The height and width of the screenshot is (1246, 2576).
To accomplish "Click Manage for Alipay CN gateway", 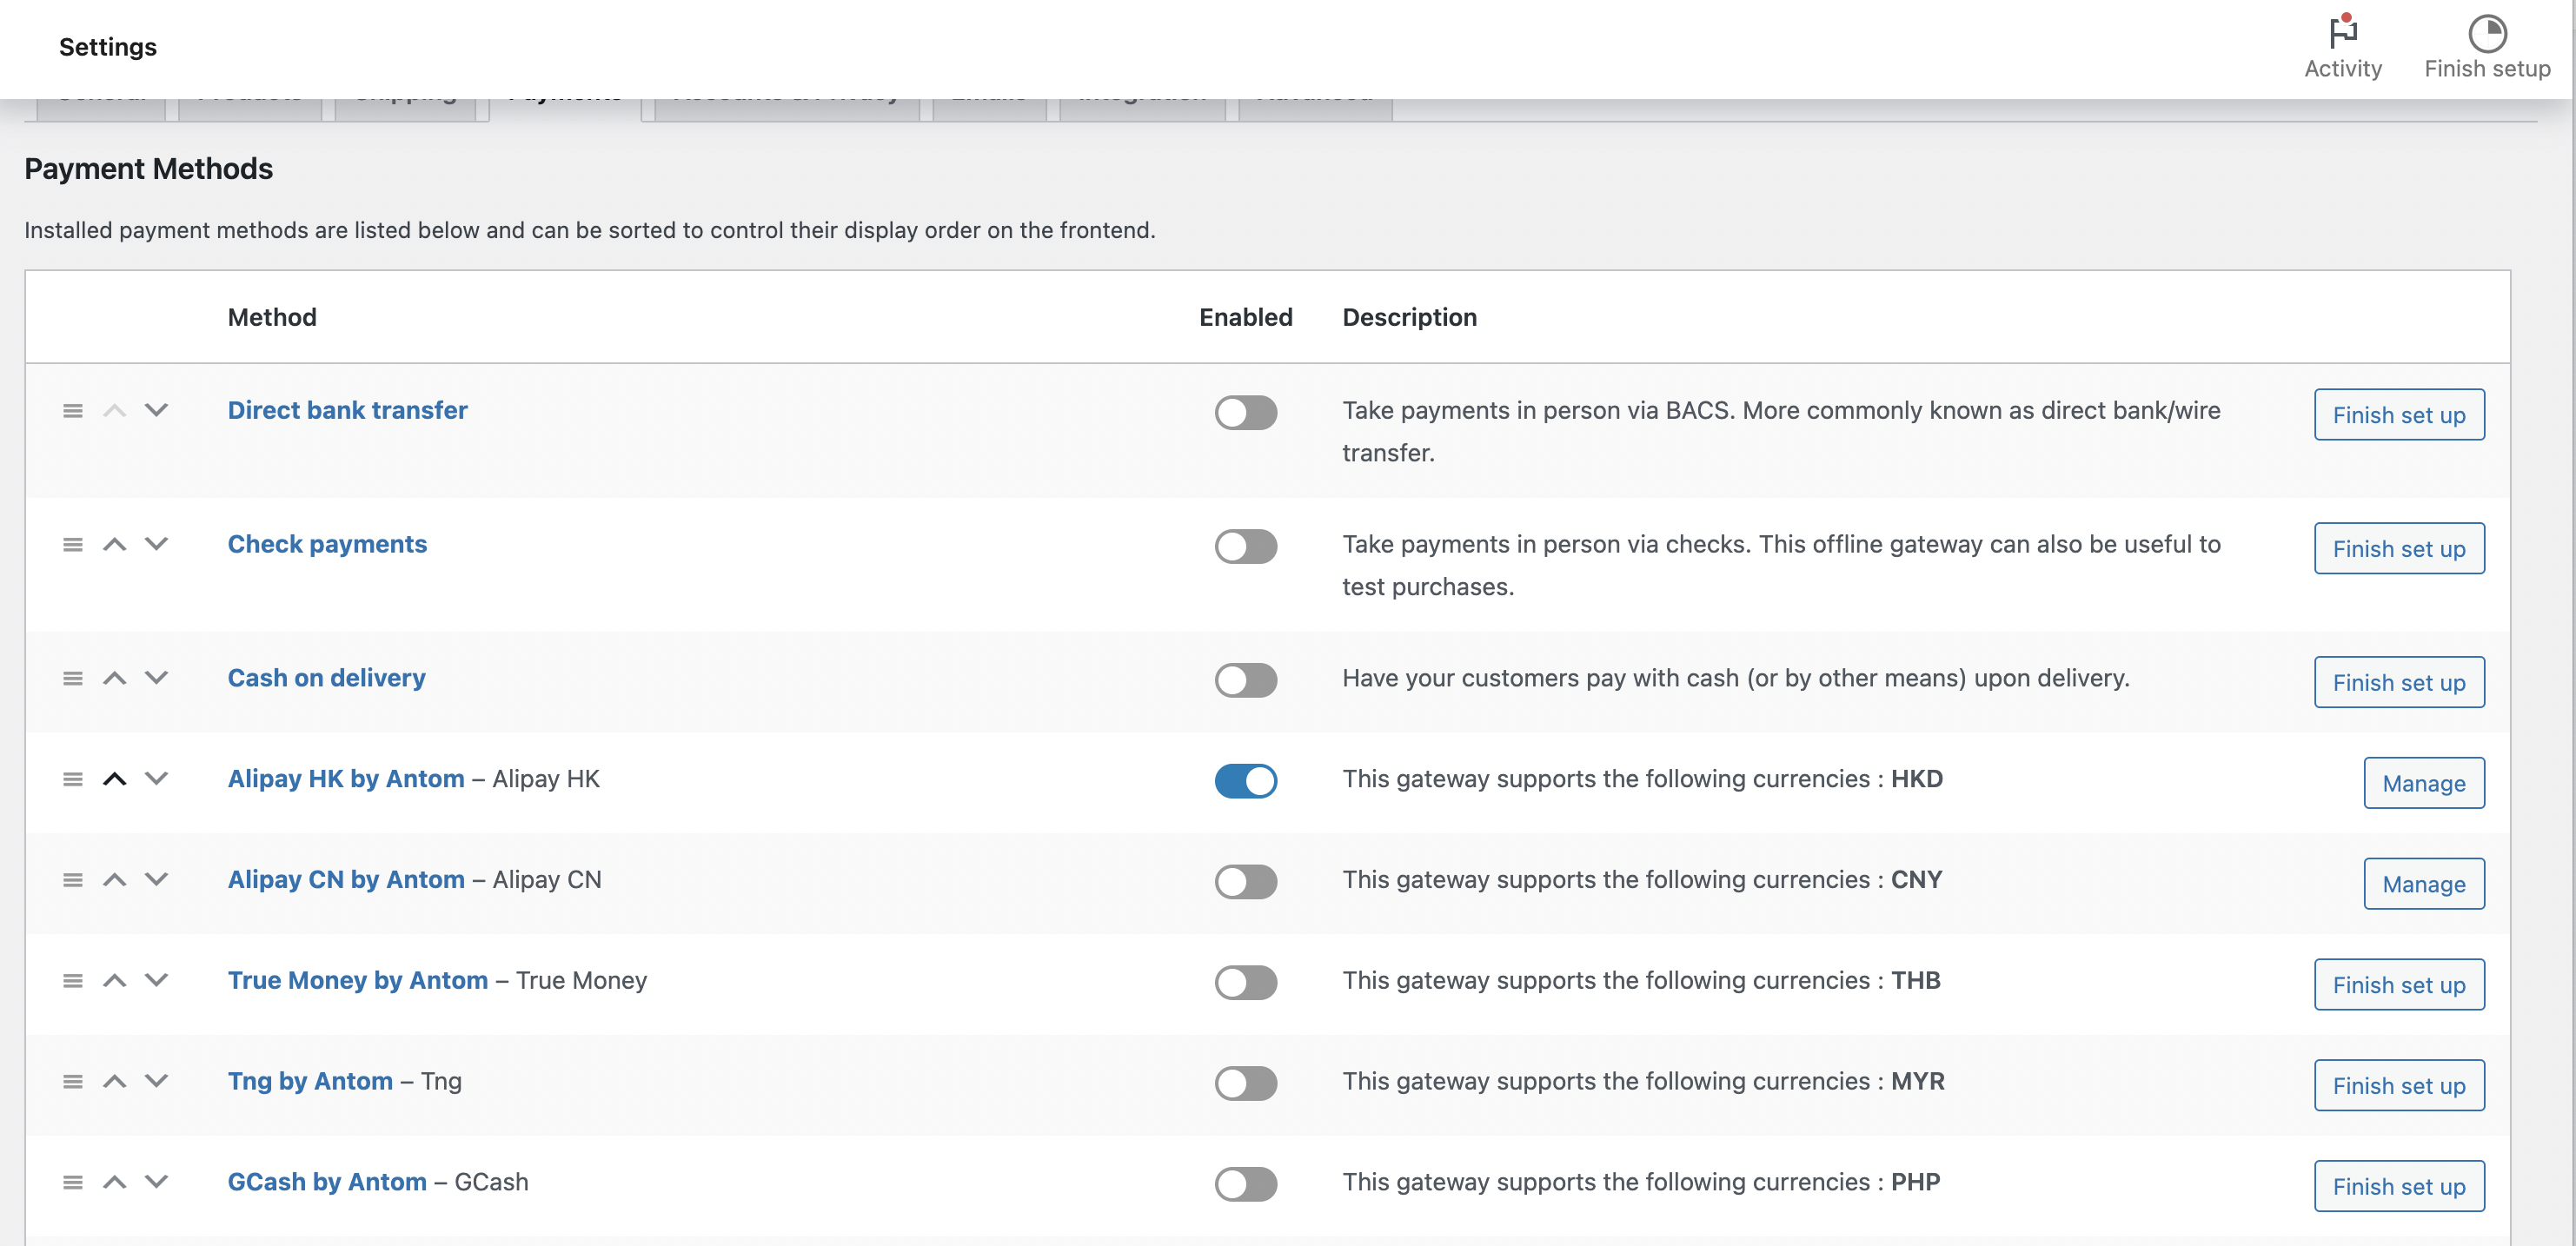I will [2423, 884].
